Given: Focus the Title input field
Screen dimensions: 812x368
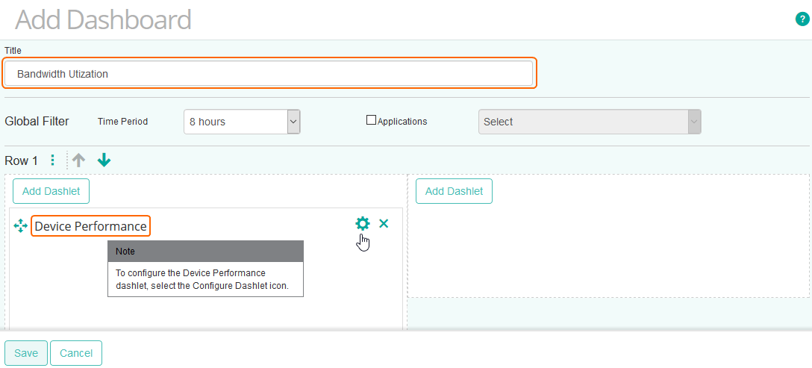Looking at the screenshot, I should [269, 74].
